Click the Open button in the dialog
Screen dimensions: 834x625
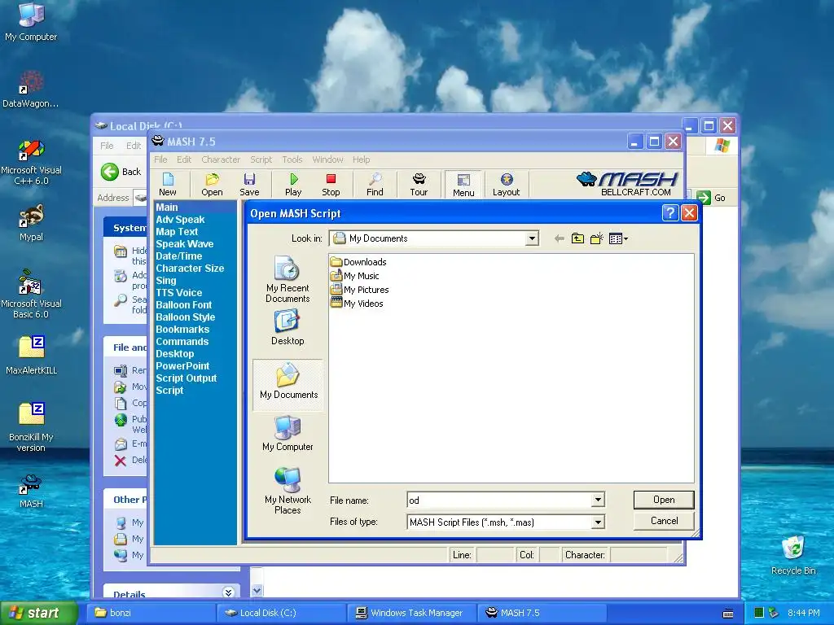664,500
